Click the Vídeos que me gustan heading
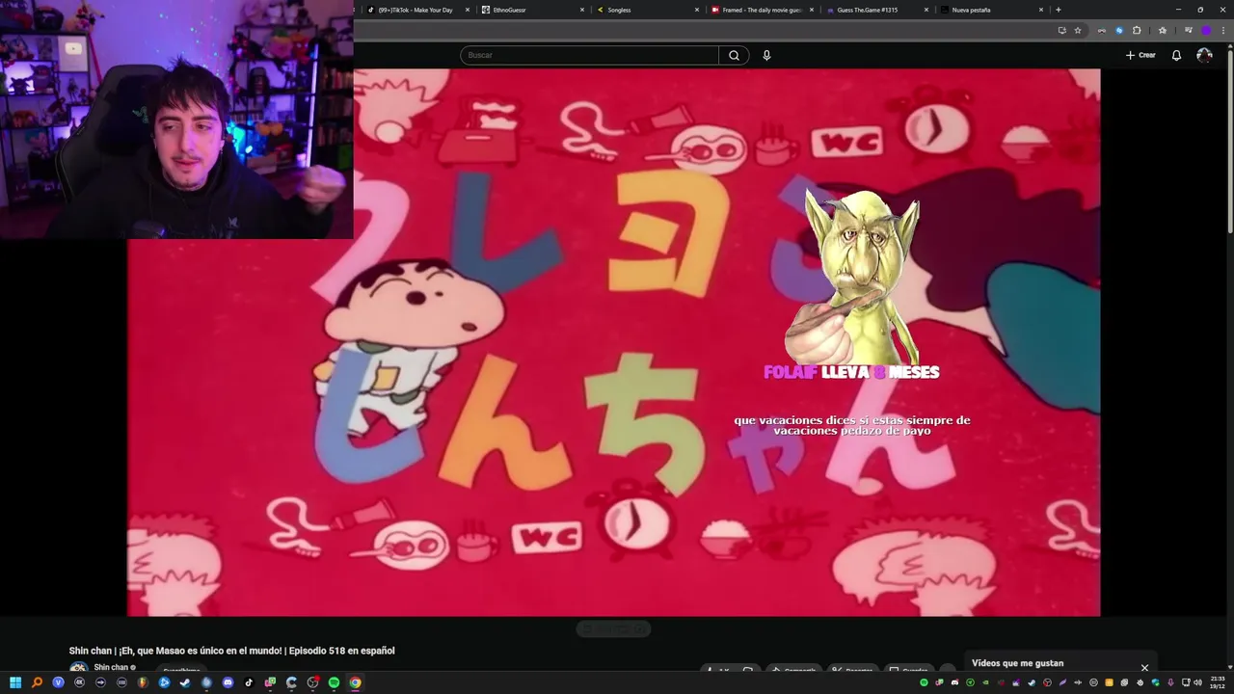 [1017, 663]
